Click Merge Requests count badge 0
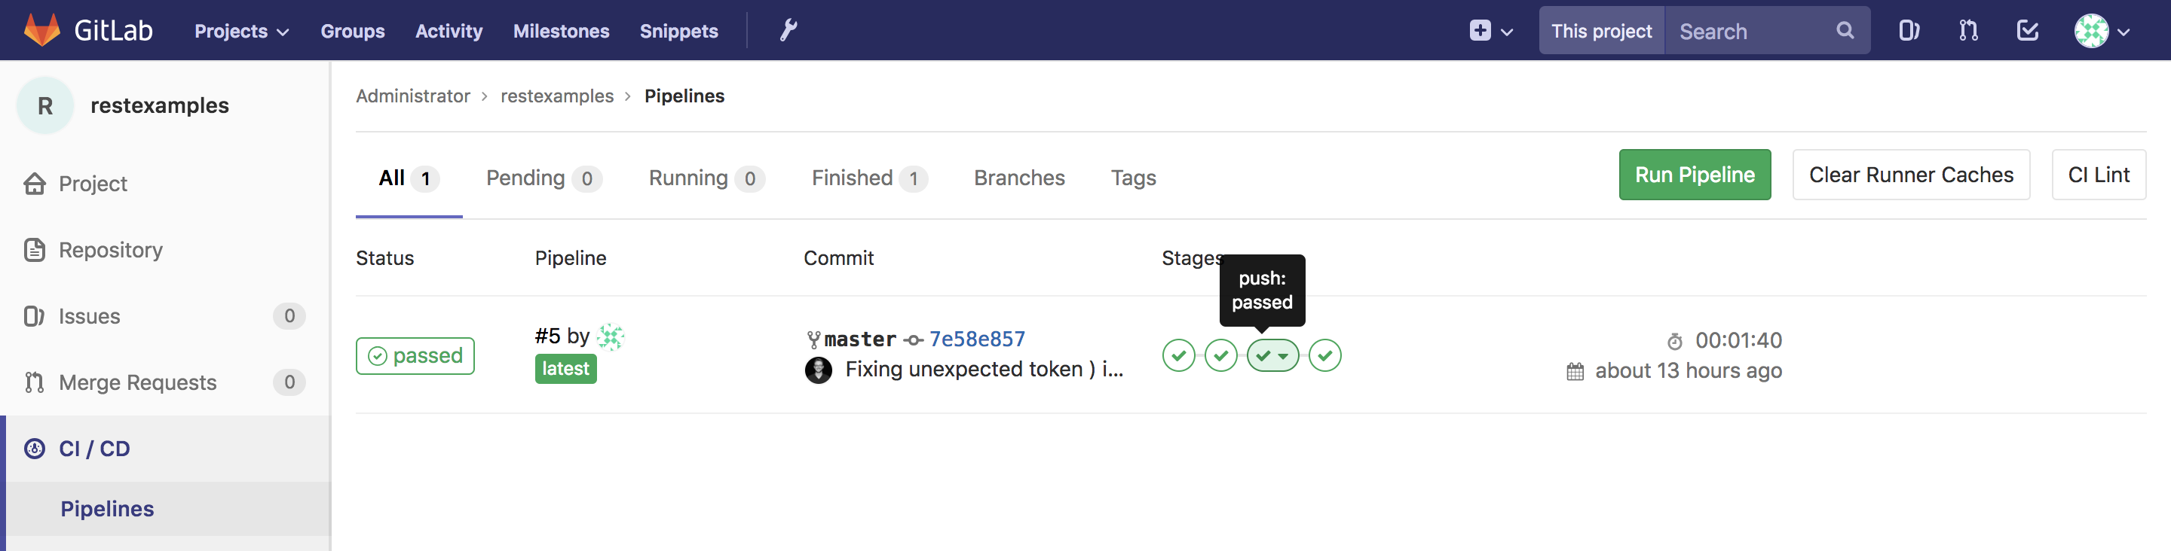This screenshot has width=2171, height=551. pos(289,382)
